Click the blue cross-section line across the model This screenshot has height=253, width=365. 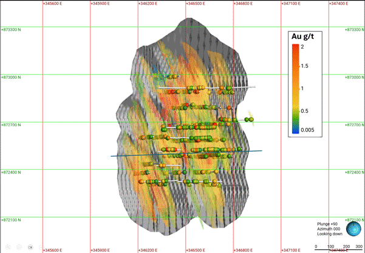(x=186, y=153)
